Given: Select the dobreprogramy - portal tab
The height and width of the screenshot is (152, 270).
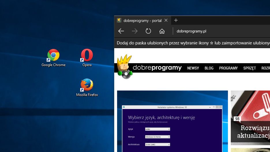Looking at the screenshot, I should pyautogui.click(x=142, y=20).
